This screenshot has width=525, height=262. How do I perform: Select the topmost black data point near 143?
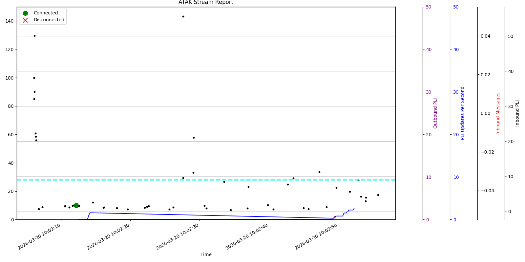click(183, 16)
